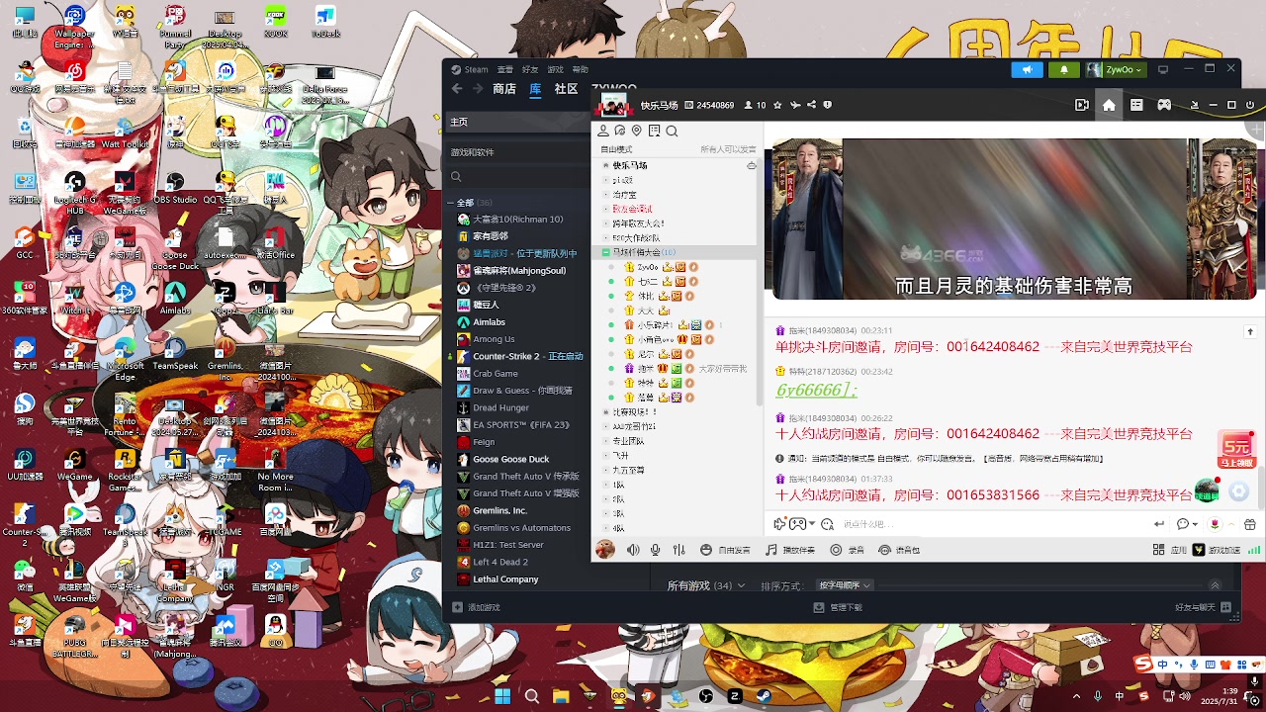Image resolution: width=1266 pixels, height=712 pixels.
Task: Open 管理下载 manage downloads in Steam
Action: [839, 607]
